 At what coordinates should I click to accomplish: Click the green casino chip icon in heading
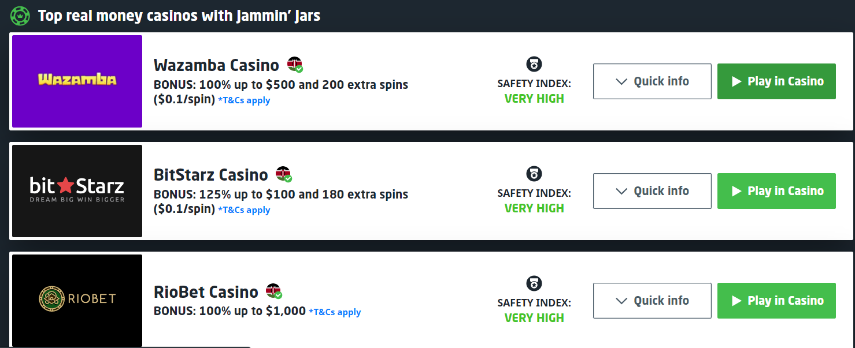(20, 16)
